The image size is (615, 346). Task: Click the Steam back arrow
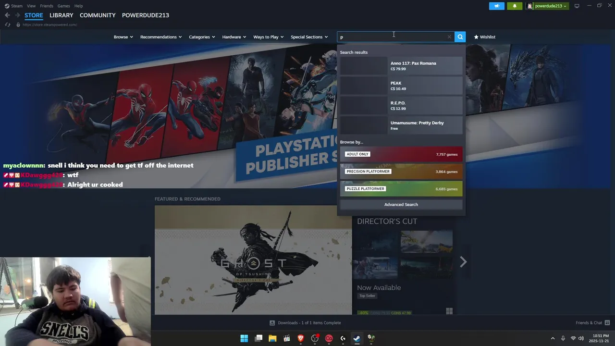point(7,15)
